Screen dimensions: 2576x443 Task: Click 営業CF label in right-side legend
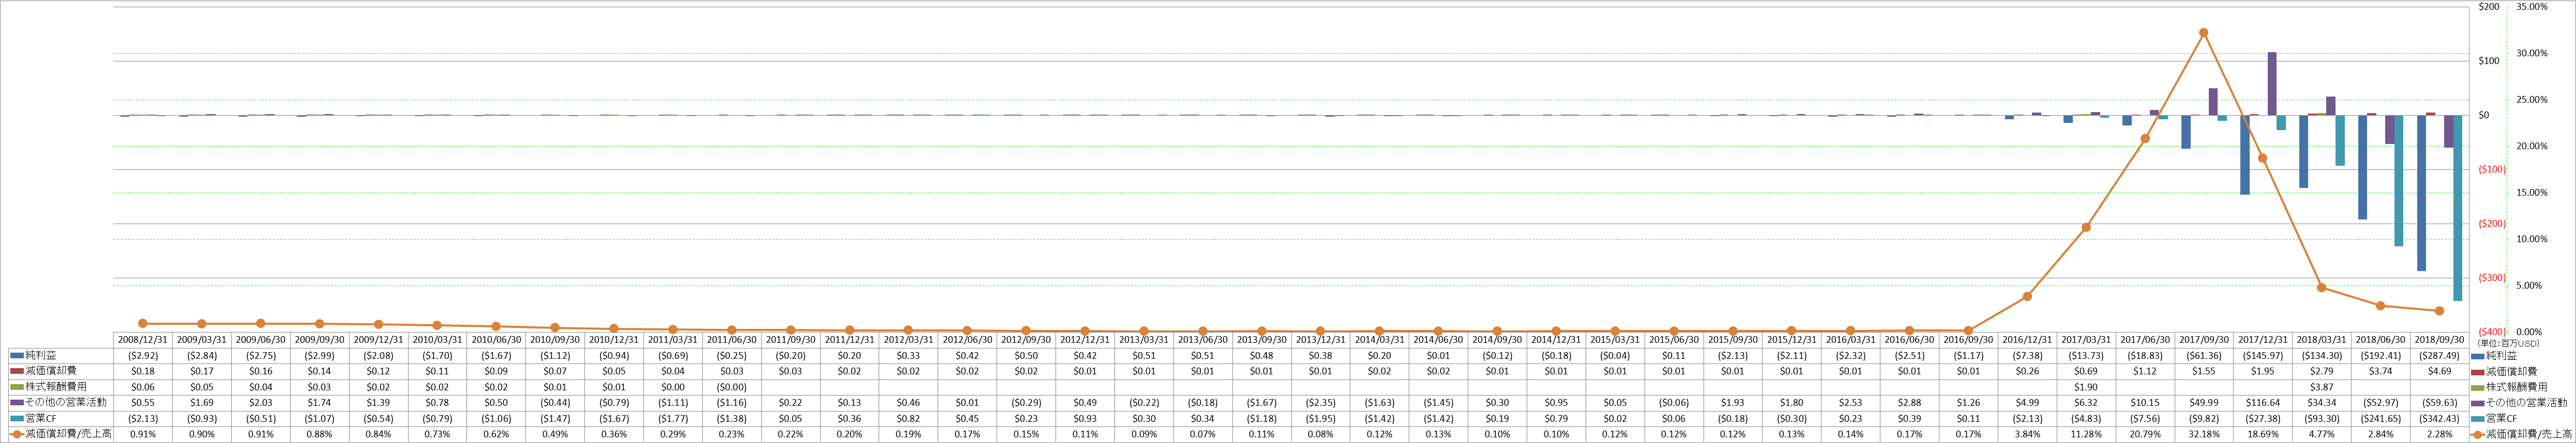2502,419
